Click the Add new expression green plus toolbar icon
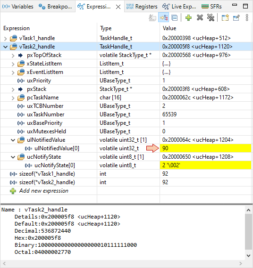Screen dimensions: 253x268 188,17
